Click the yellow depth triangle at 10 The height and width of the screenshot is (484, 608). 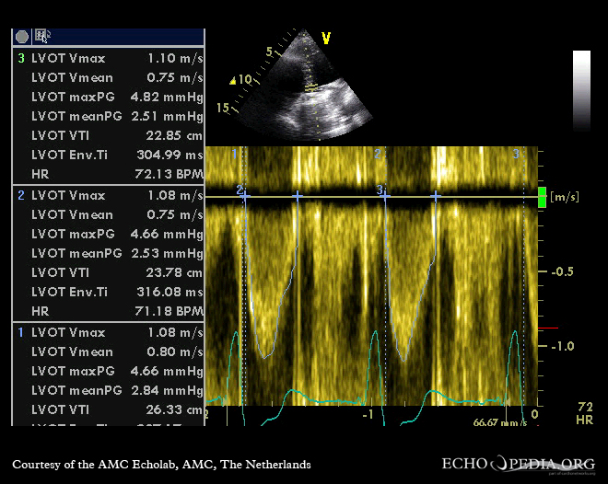click(x=234, y=81)
